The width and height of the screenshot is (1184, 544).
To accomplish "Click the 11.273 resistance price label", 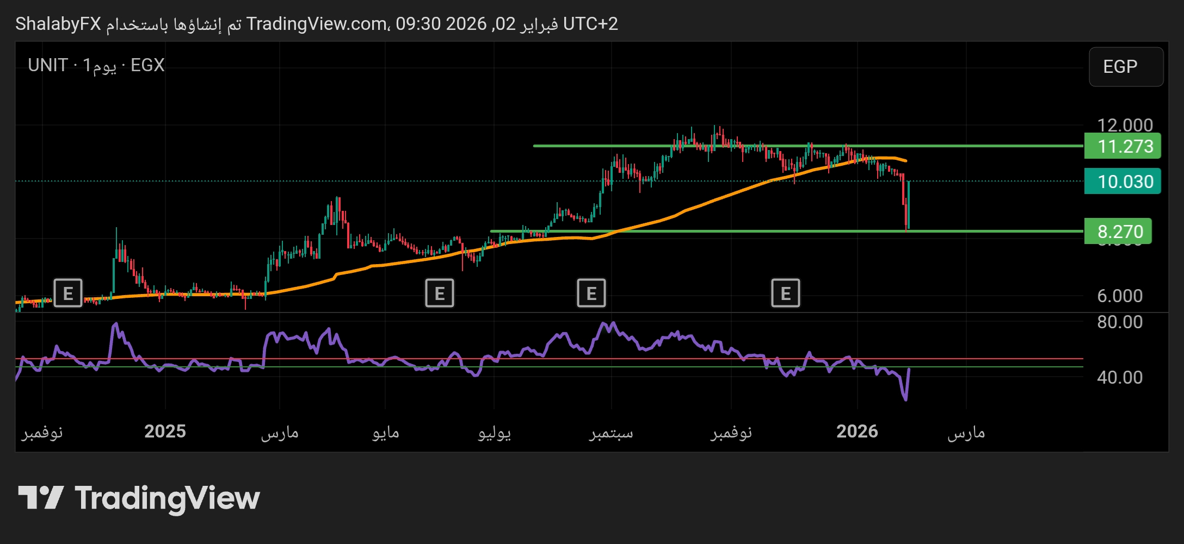I will pos(1123,146).
